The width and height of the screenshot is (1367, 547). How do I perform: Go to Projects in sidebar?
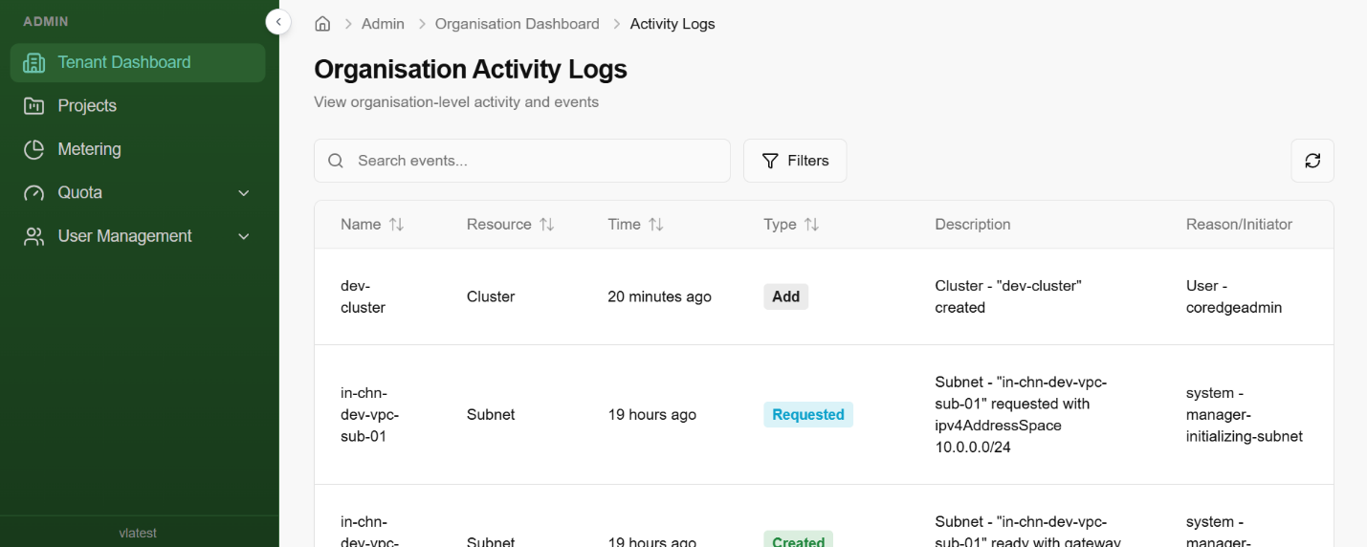(87, 106)
